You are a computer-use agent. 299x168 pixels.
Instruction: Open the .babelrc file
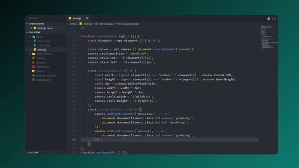[41, 58]
